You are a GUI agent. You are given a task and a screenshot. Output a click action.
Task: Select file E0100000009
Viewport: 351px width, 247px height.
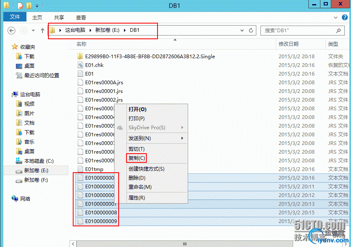tap(101, 221)
